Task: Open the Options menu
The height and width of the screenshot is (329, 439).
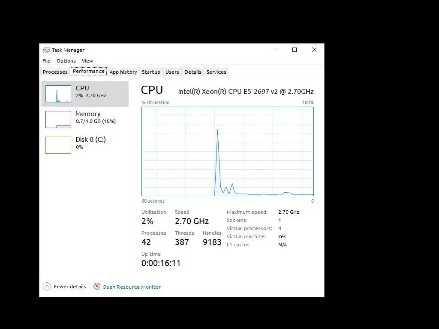Action: [66, 61]
